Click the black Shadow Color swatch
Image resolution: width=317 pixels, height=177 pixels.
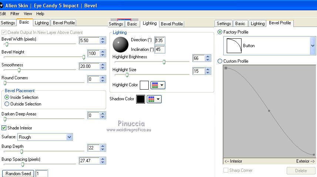[x=141, y=99]
